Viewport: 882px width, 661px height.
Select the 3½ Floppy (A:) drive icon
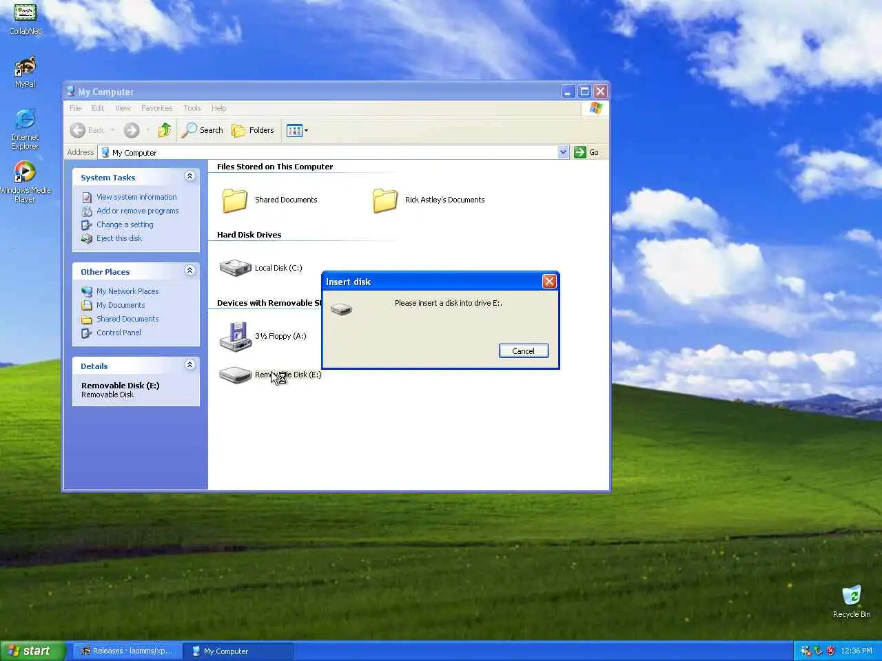click(x=235, y=336)
